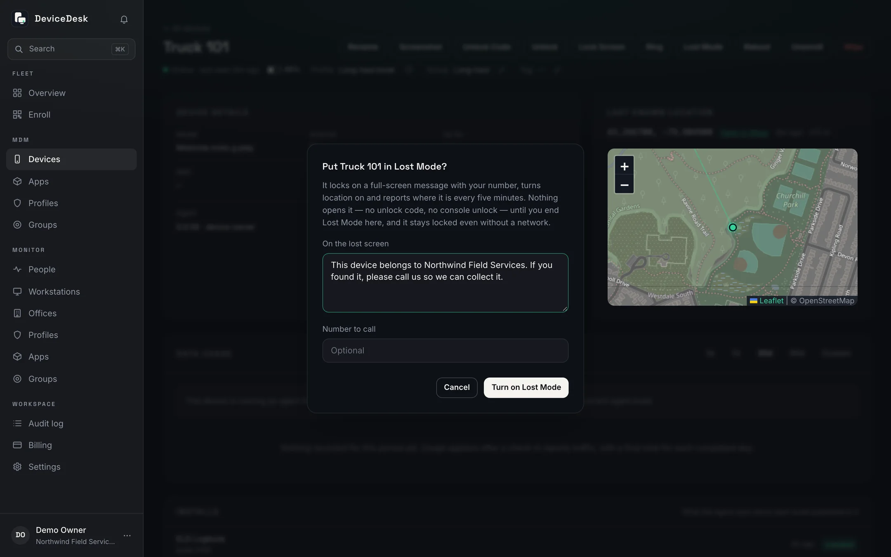
Task: Open the Leaflet attribution link
Action: [767, 301]
